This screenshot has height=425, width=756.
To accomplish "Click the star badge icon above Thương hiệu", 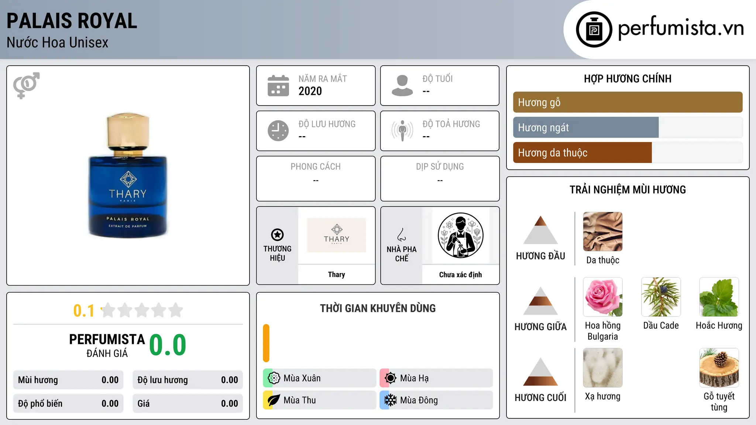I will [x=277, y=235].
